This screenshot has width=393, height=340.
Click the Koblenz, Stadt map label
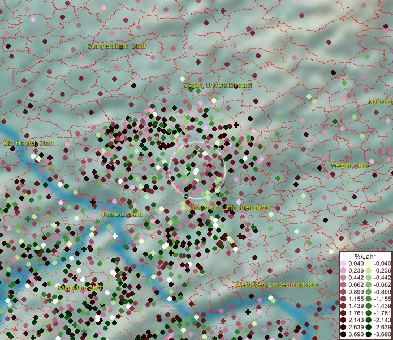pyautogui.click(x=123, y=214)
